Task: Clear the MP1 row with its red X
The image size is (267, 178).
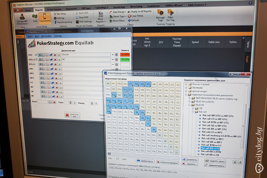Action: pos(56,69)
